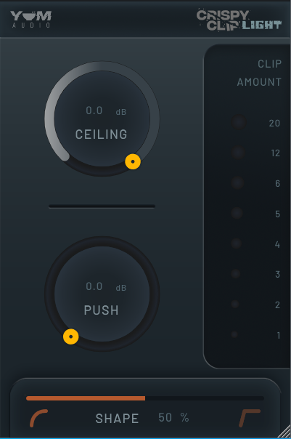
Task: Click the Shape 50 % value
Action: [173, 418]
